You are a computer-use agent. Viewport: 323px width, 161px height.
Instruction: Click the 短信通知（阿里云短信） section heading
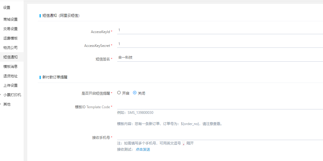(x=61, y=16)
